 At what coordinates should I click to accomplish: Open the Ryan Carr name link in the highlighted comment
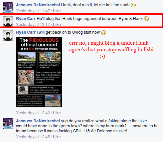point(26,19)
